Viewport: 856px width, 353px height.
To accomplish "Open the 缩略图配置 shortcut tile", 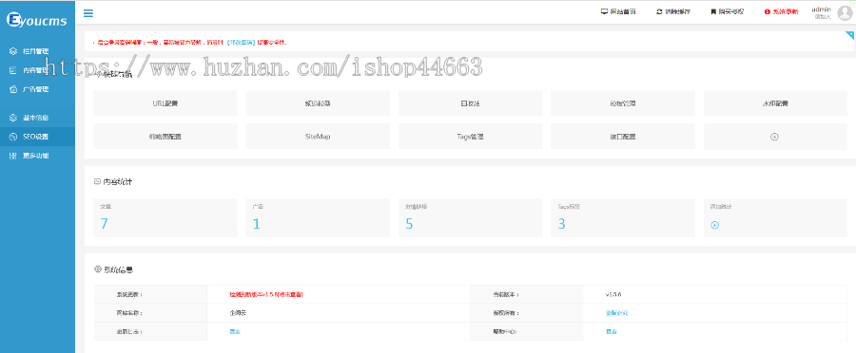I will [165, 137].
